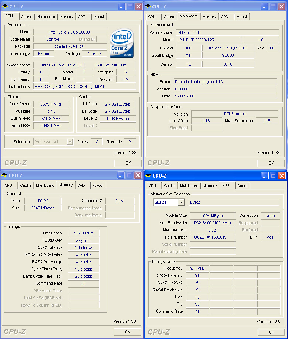
Task: Click the CAS# Latency 4.0 clocks value
Action: point(83,247)
